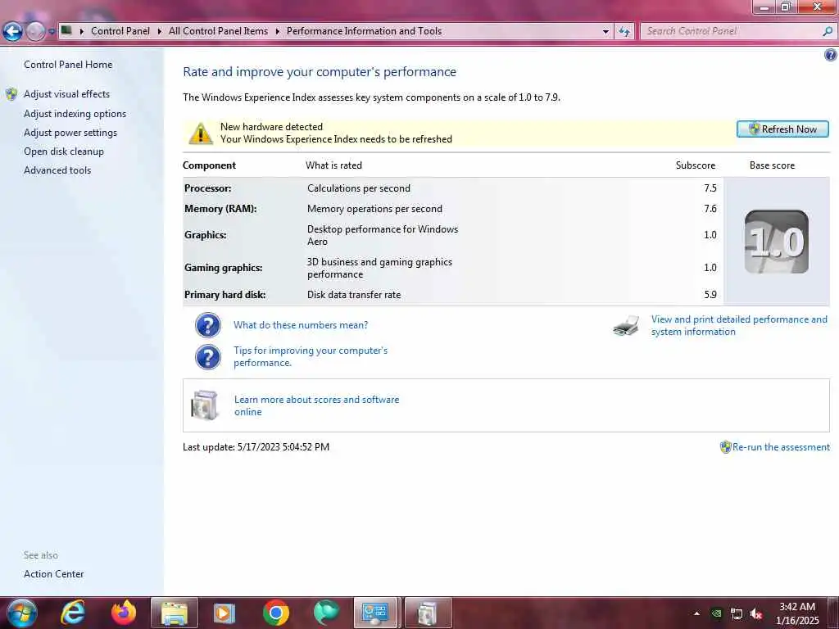839x629 pixels.
Task: Click the Control Panel address bar icon
Action: (x=67, y=30)
